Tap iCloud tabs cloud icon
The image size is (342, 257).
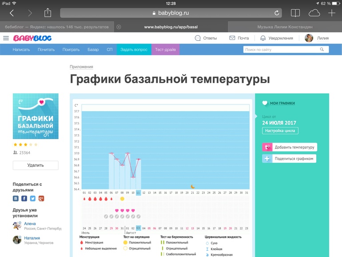tap(314, 13)
